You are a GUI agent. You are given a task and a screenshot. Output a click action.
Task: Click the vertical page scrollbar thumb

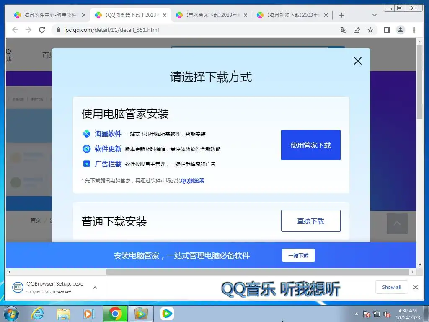(x=419, y=81)
